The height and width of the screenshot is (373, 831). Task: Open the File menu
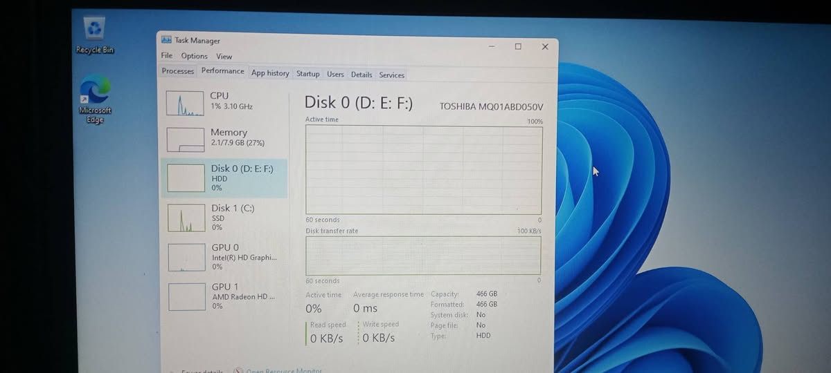click(167, 56)
